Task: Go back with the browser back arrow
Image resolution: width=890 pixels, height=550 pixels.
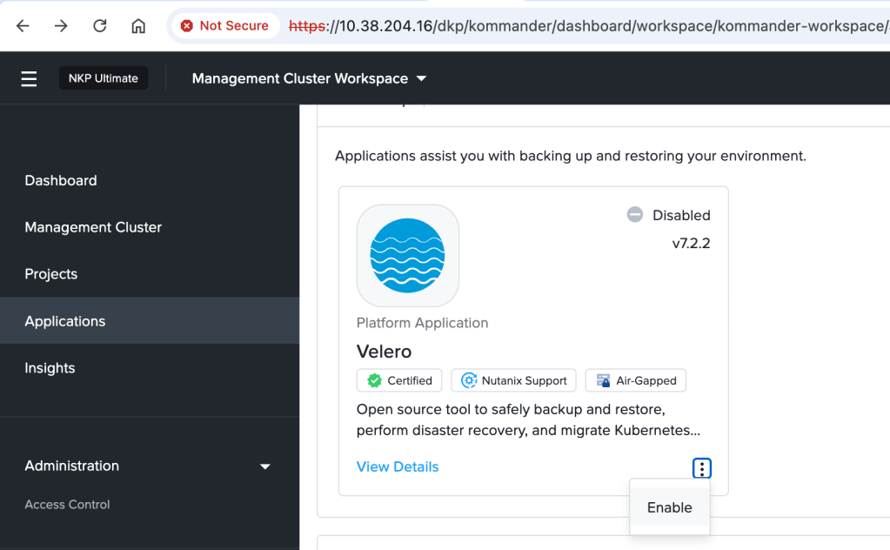Action: coord(23,26)
